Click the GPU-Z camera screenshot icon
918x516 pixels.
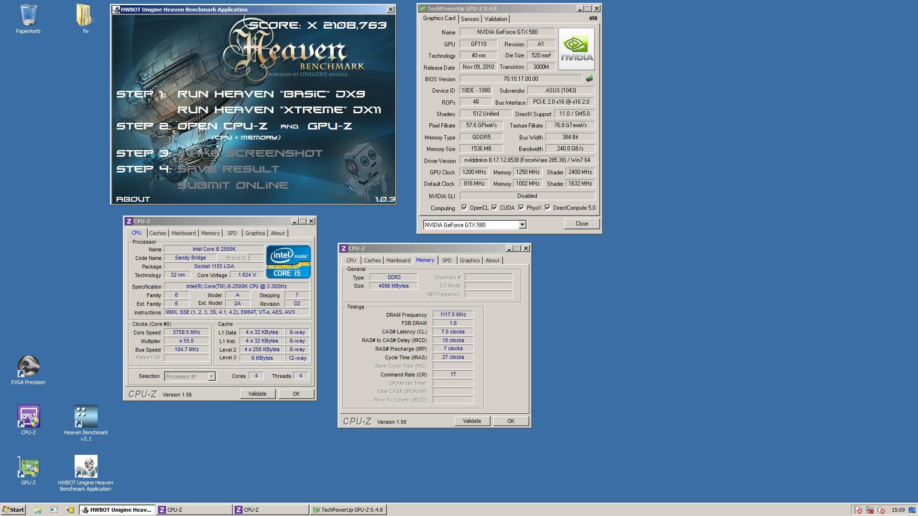pyautogui.click(x=593, y=18)
